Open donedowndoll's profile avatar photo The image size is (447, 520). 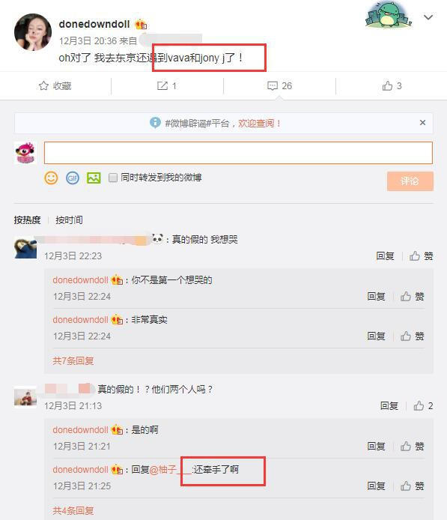click(x=33, y=32)
